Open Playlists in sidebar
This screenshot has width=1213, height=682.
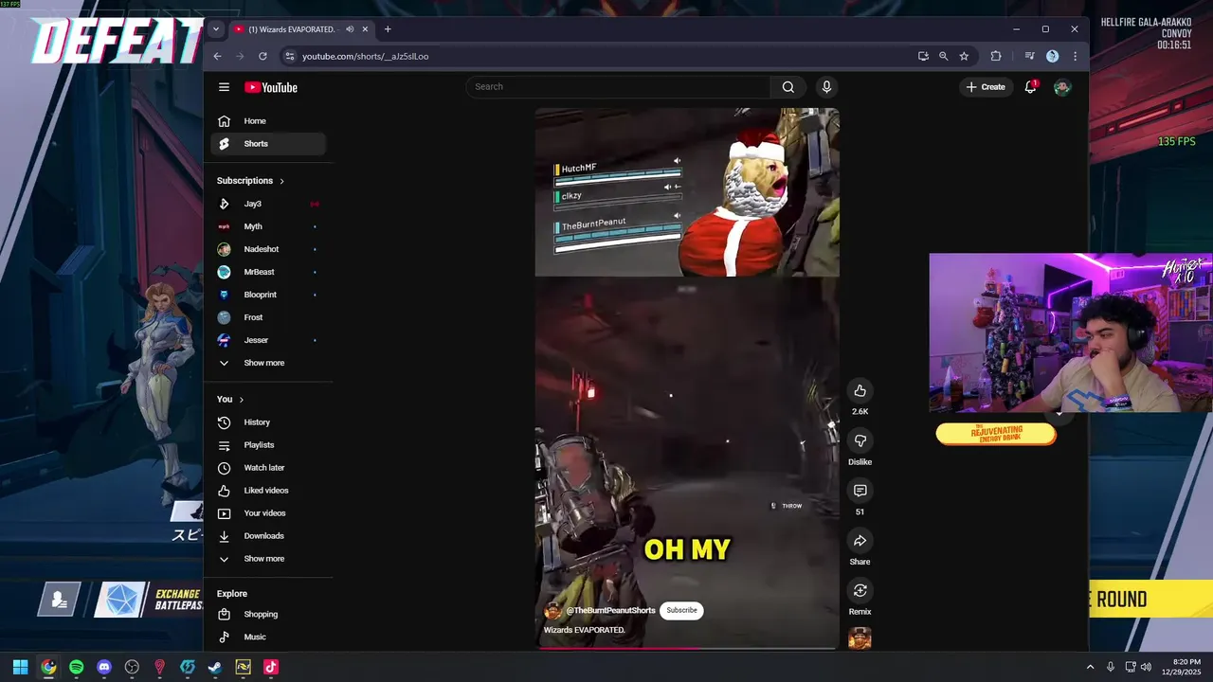pyautogui.click(x=268, y=445)
